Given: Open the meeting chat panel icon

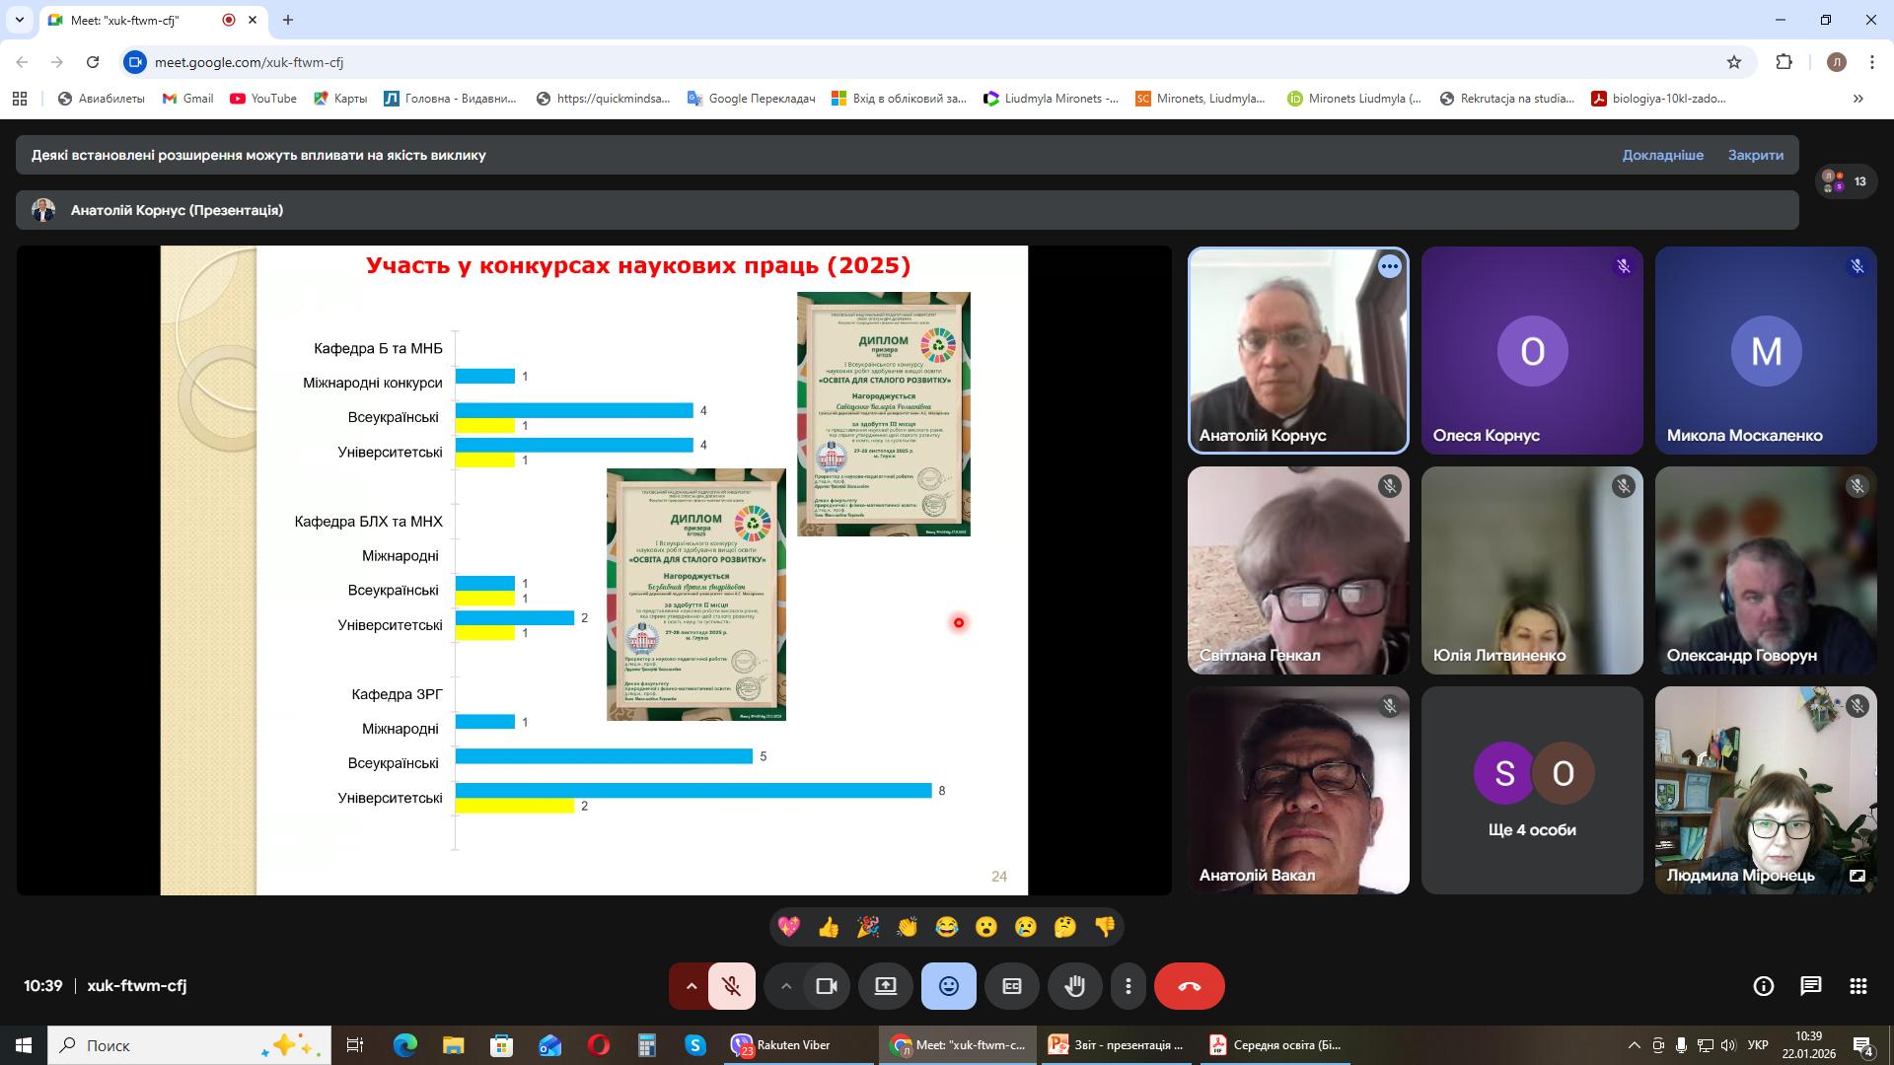Looking at the screenshot, I should pos(1810,986).
